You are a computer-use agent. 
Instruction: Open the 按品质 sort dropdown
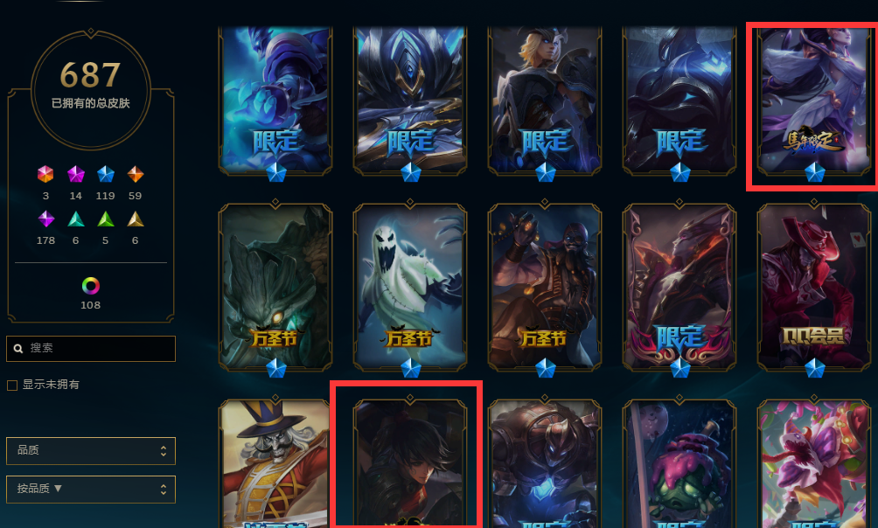pyautogui.click(x=91, y=490)
